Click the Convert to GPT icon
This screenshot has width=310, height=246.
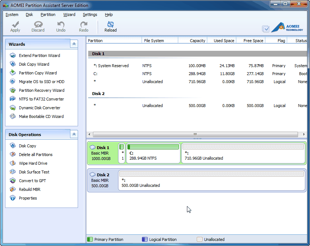[13, 181]
